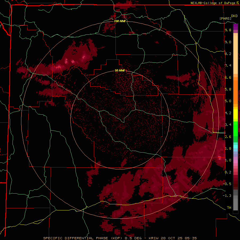Image resolution: width=240 pixels, height=240 pixels.
Task: Pick the bright green segment of the color bar
Action: [235, 129]
